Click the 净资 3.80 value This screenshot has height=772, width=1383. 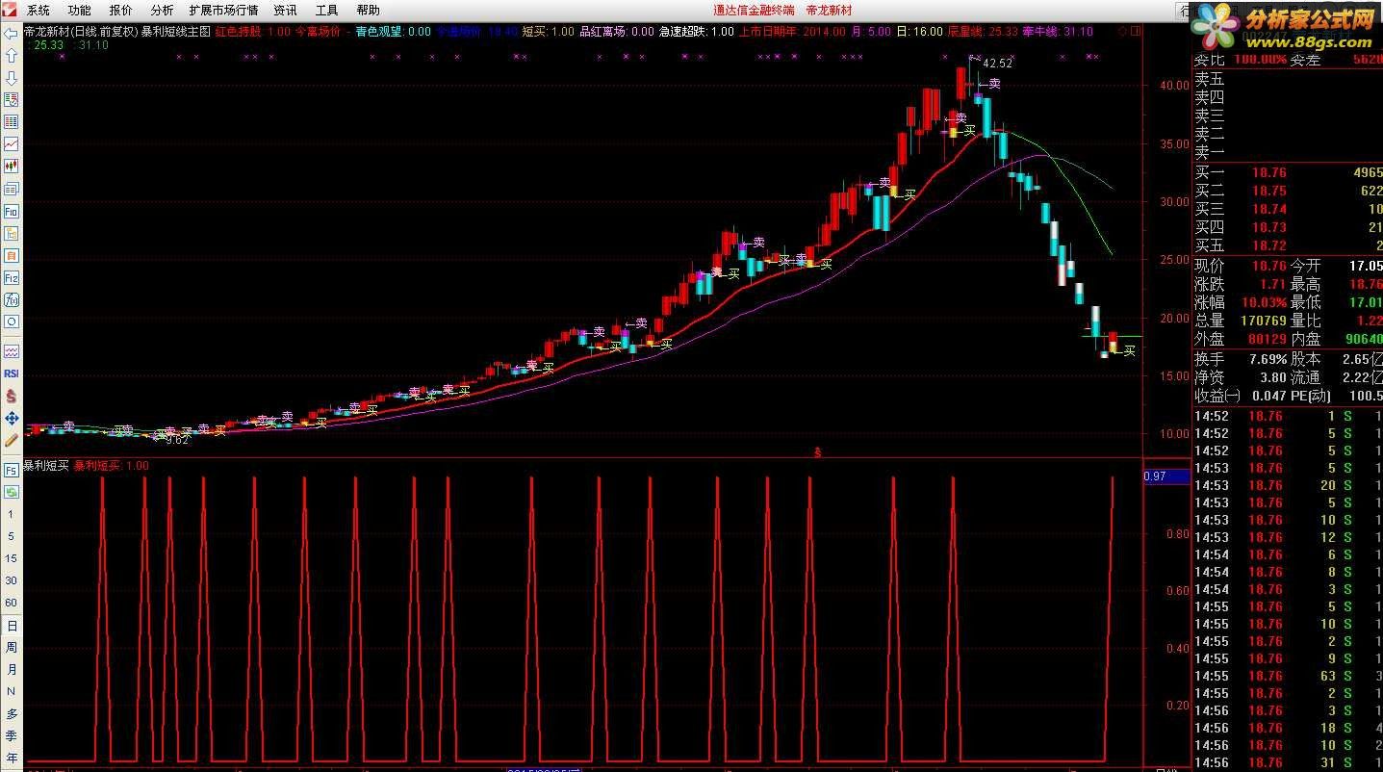click(x=1273, y=377)
